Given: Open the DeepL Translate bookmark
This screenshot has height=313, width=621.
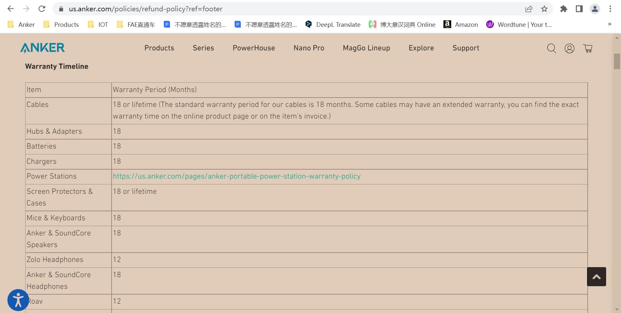Looking at the screenshot, I should pos(333,25).
